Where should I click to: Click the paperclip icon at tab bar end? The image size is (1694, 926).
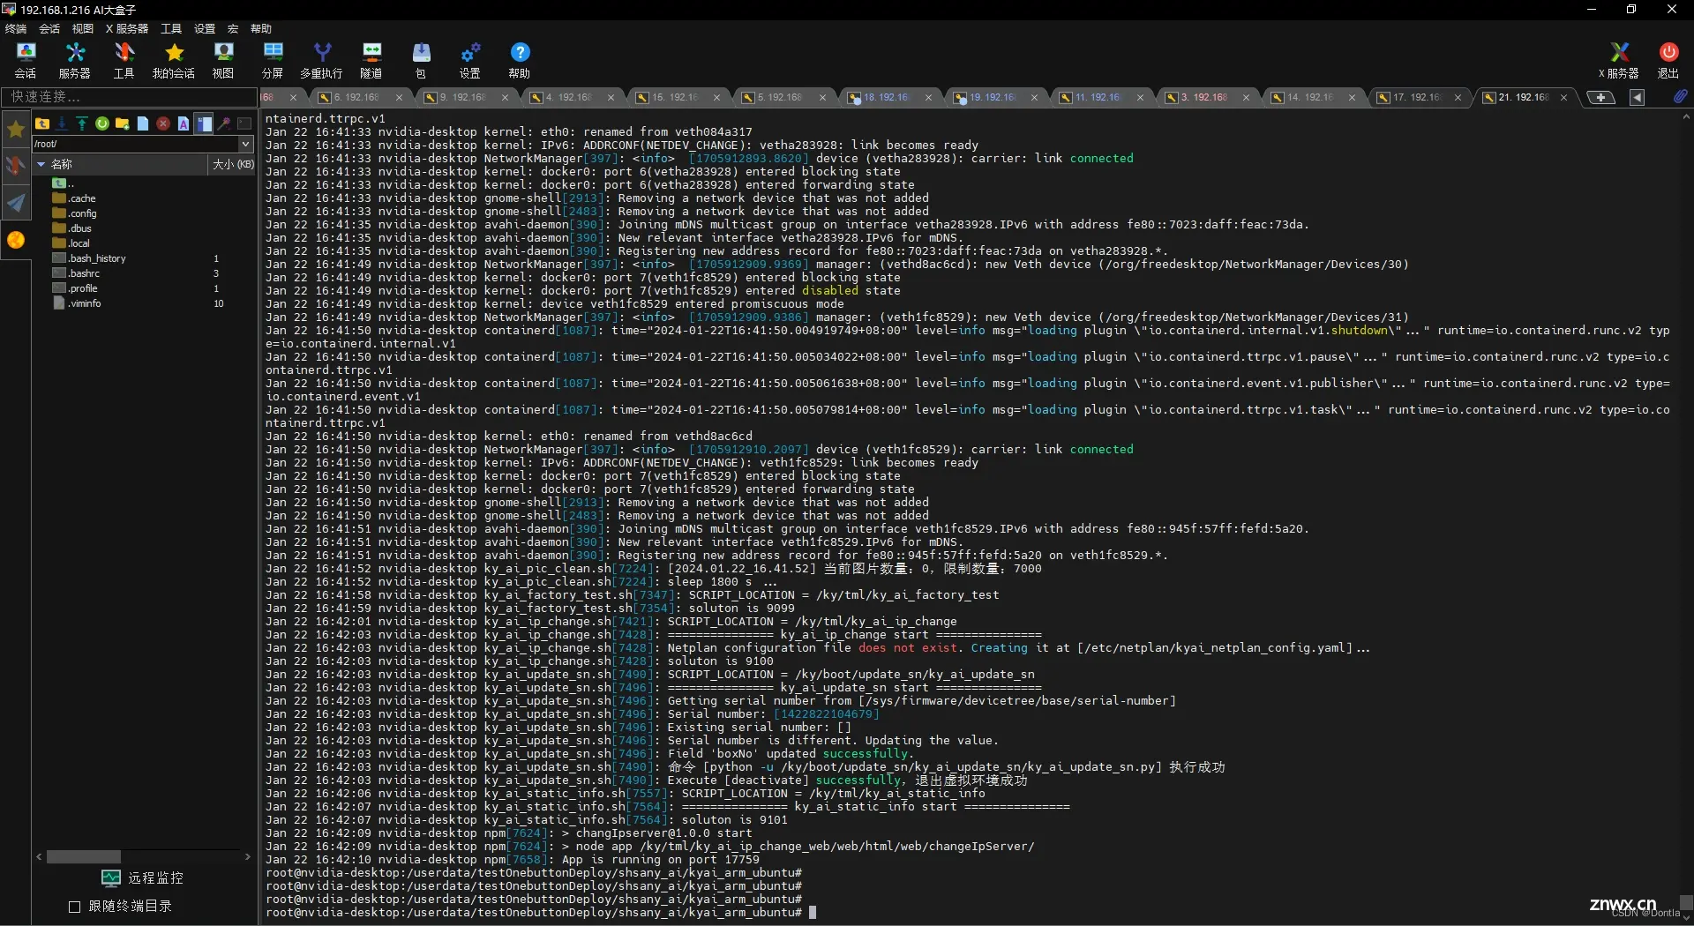pos(1680,97)
